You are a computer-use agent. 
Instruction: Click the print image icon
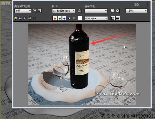(x=30, y=18)
